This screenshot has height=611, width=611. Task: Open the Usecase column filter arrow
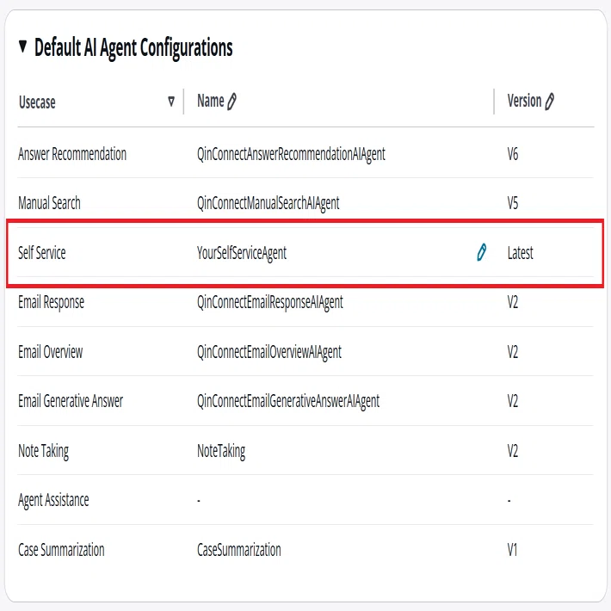tap(171, 102)
